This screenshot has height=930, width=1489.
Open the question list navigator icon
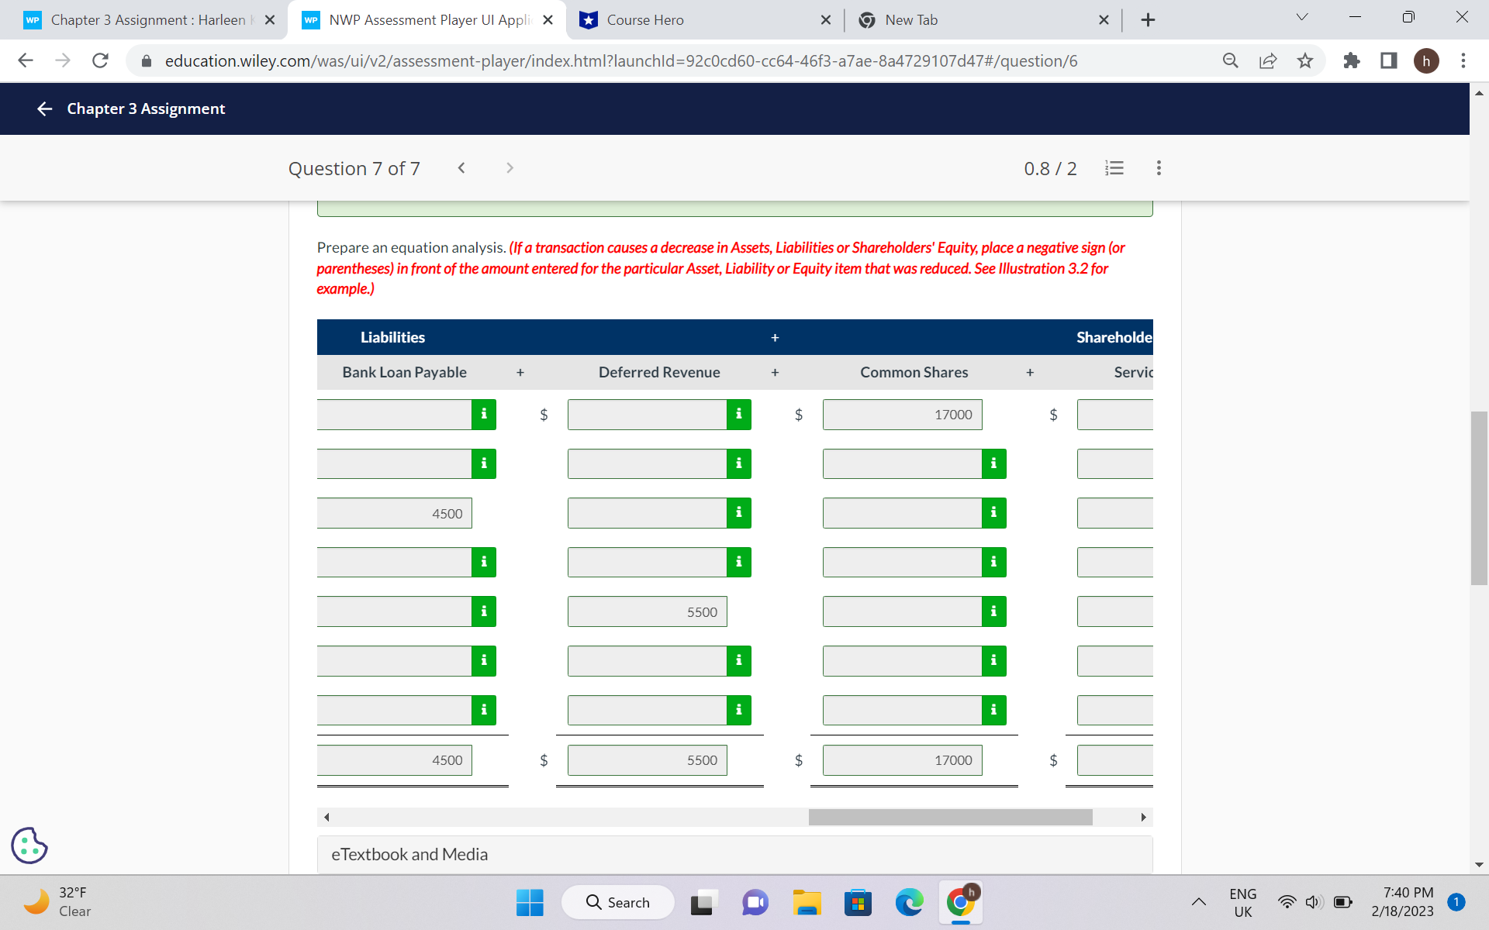click(x=1114, y=168)
